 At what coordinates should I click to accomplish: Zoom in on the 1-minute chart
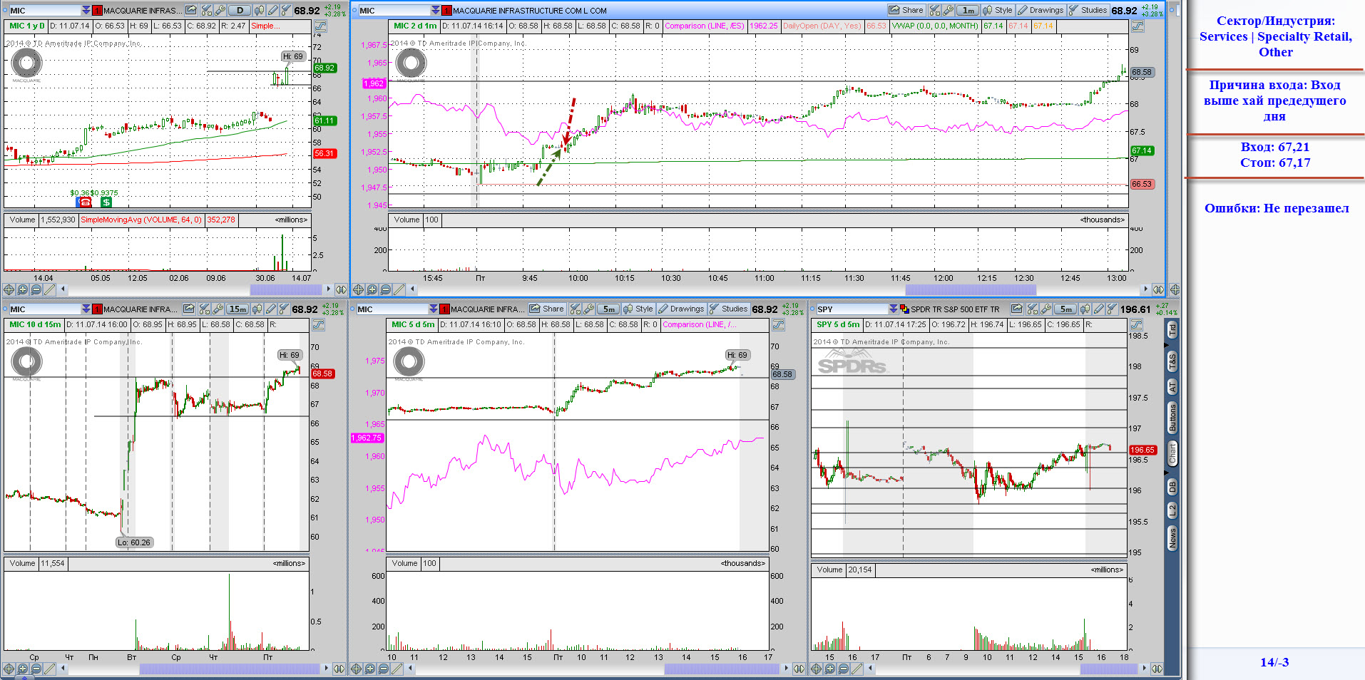(372, 289)
